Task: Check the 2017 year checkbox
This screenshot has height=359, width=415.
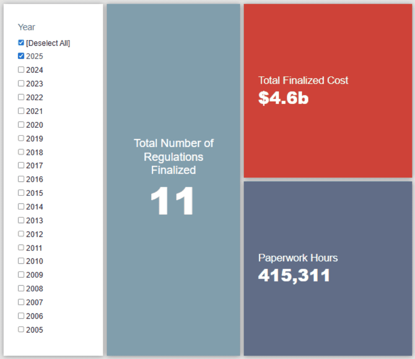Action: coord(21,166)
